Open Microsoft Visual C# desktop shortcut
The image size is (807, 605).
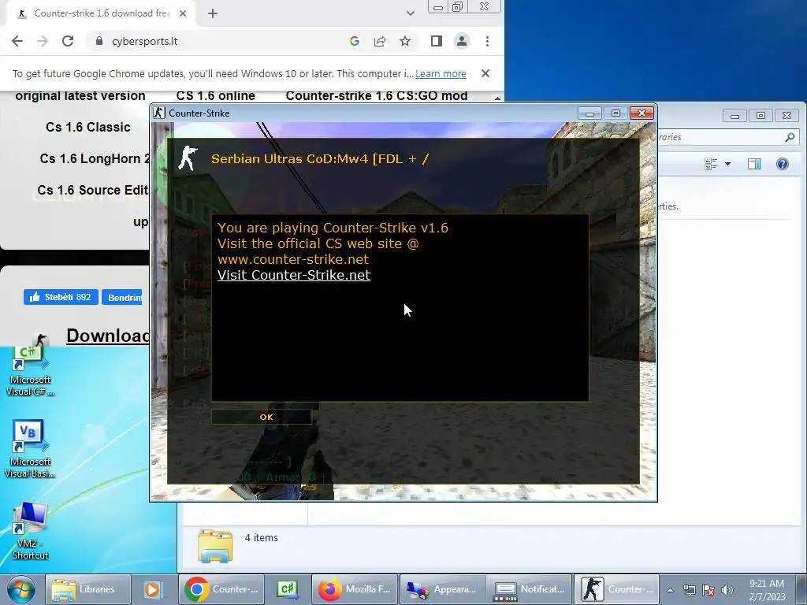pos(30,370)
